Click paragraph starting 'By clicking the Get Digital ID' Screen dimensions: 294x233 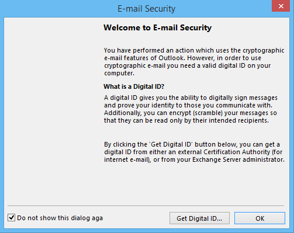(194, 152)
